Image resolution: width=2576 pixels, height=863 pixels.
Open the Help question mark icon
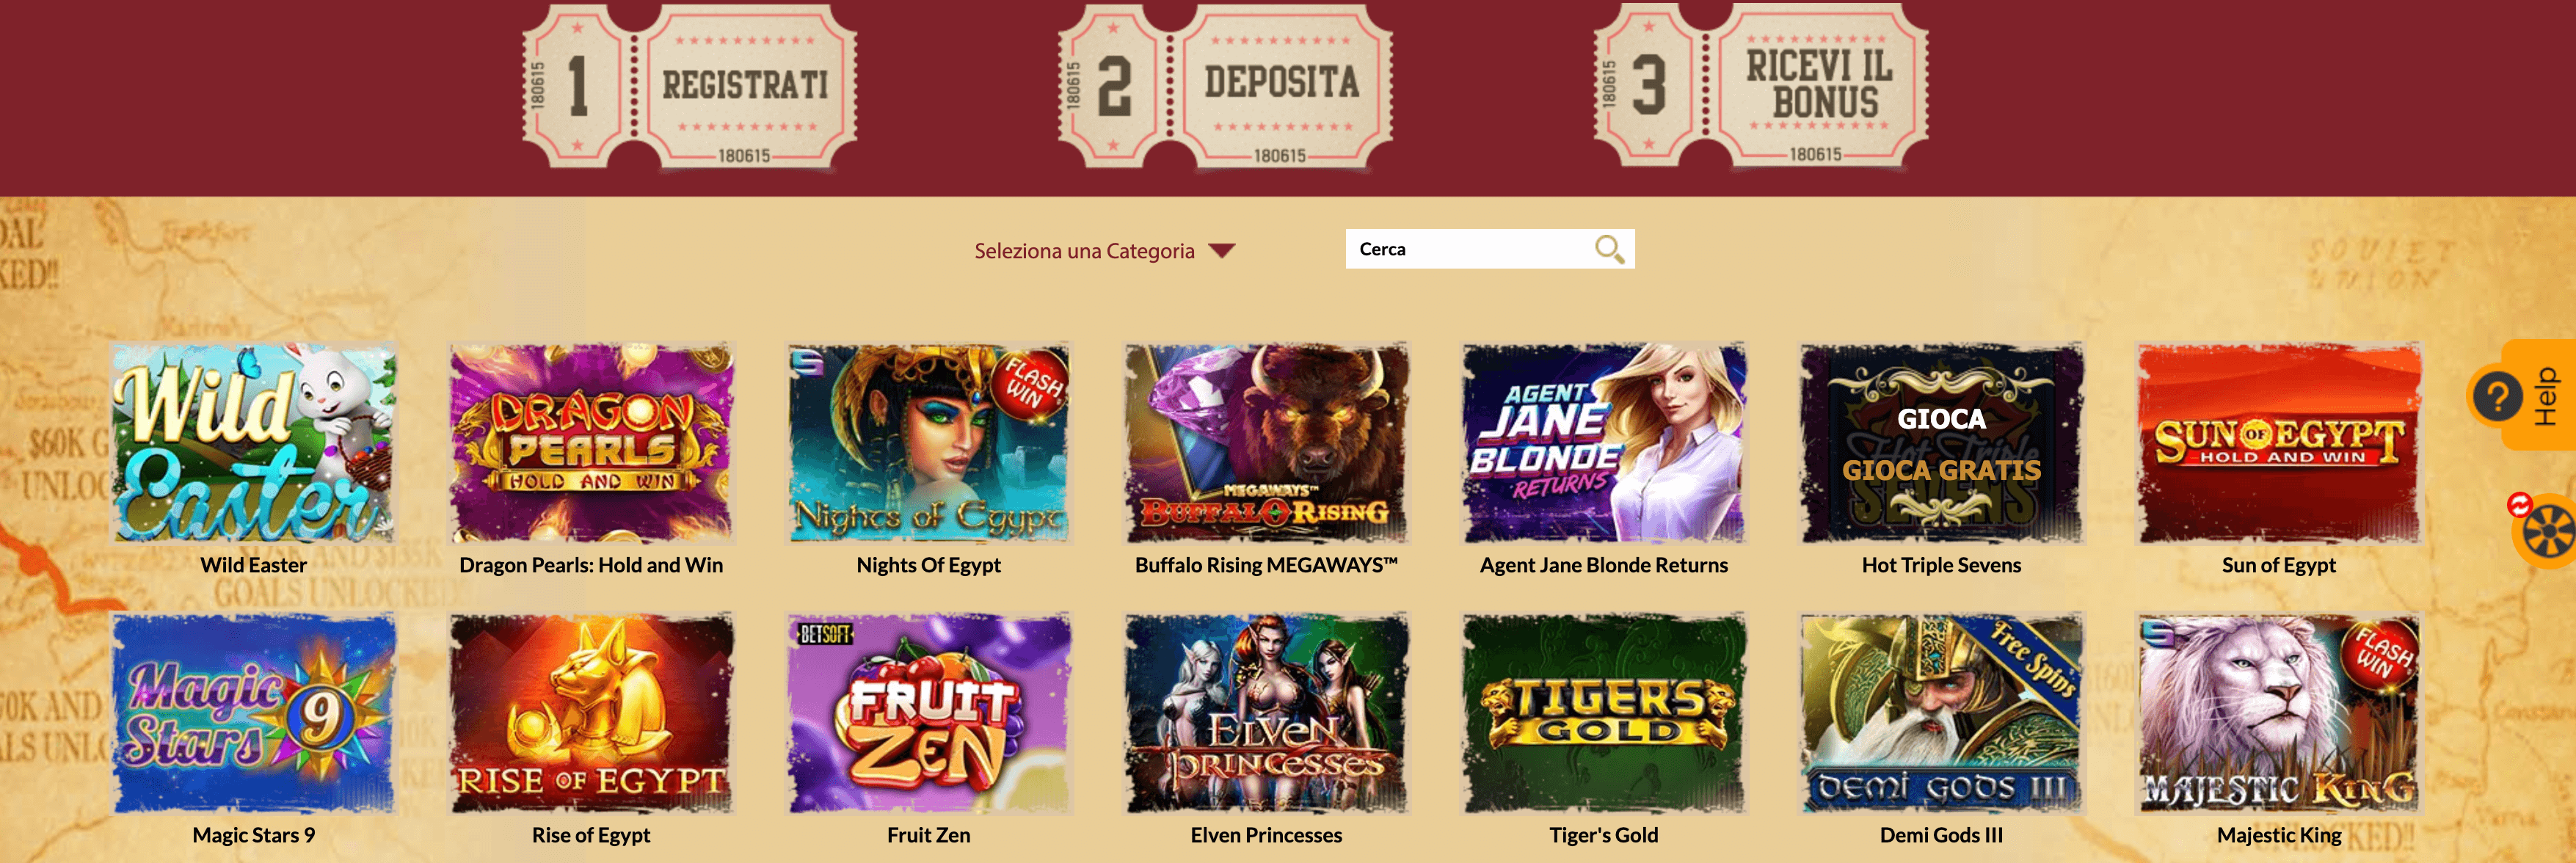point(2498,396)
